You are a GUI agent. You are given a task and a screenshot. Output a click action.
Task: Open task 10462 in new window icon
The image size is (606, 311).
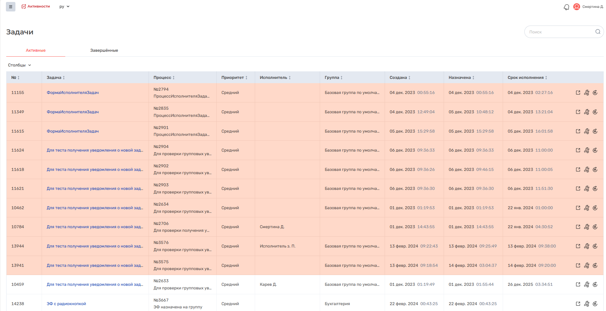click(578, 208)
